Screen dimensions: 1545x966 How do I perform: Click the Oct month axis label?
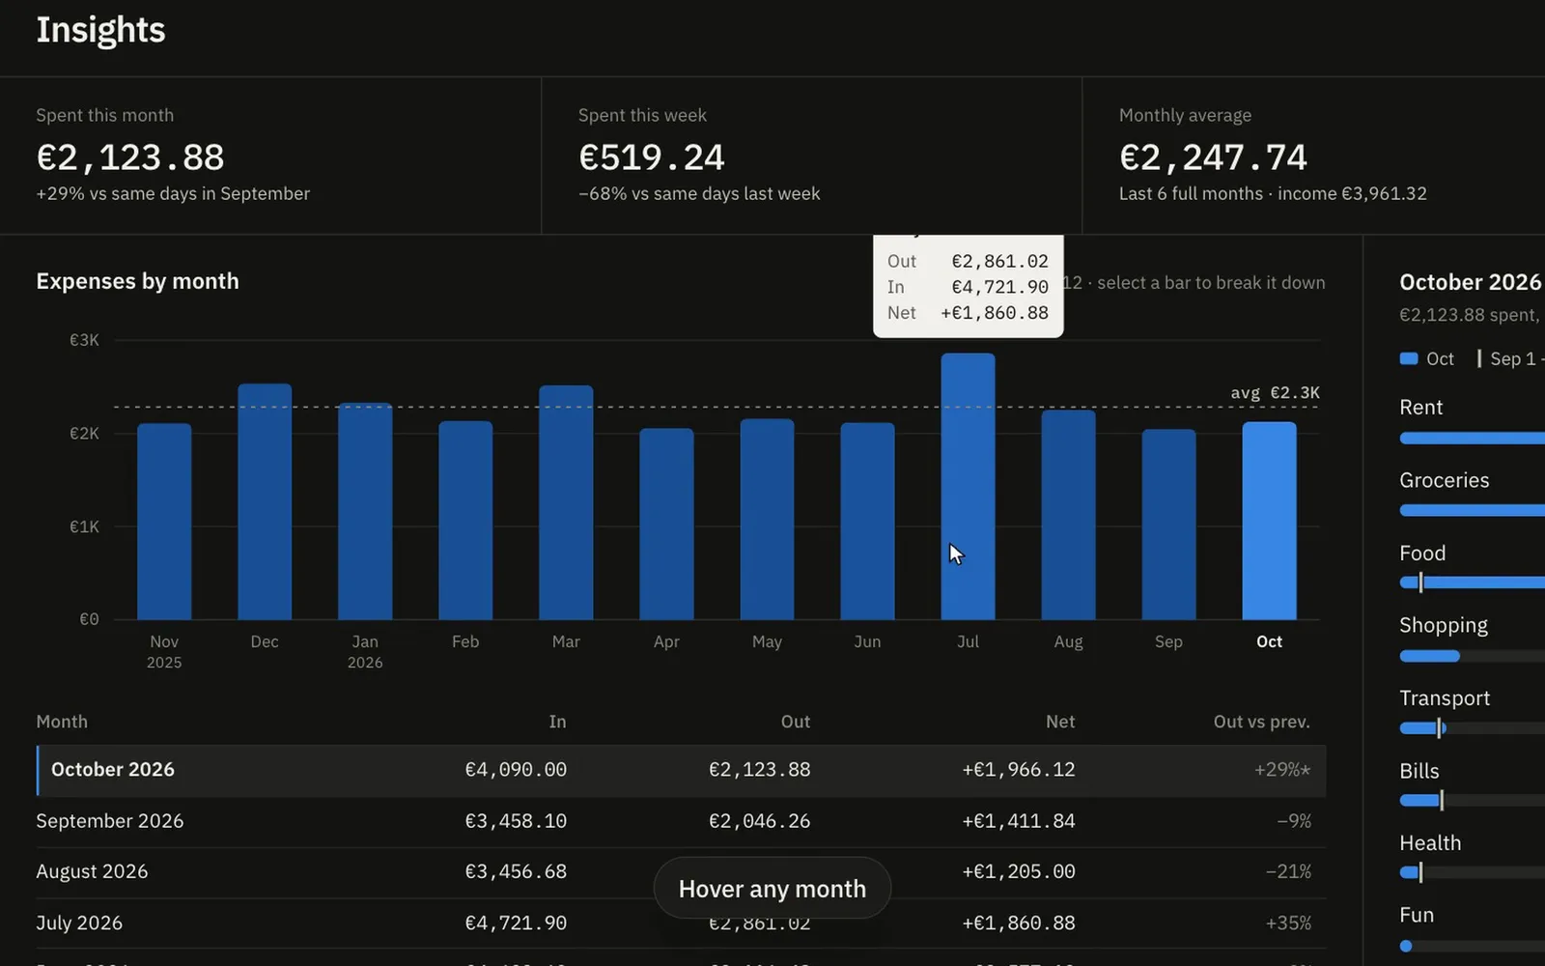(x=1269, y=642)
